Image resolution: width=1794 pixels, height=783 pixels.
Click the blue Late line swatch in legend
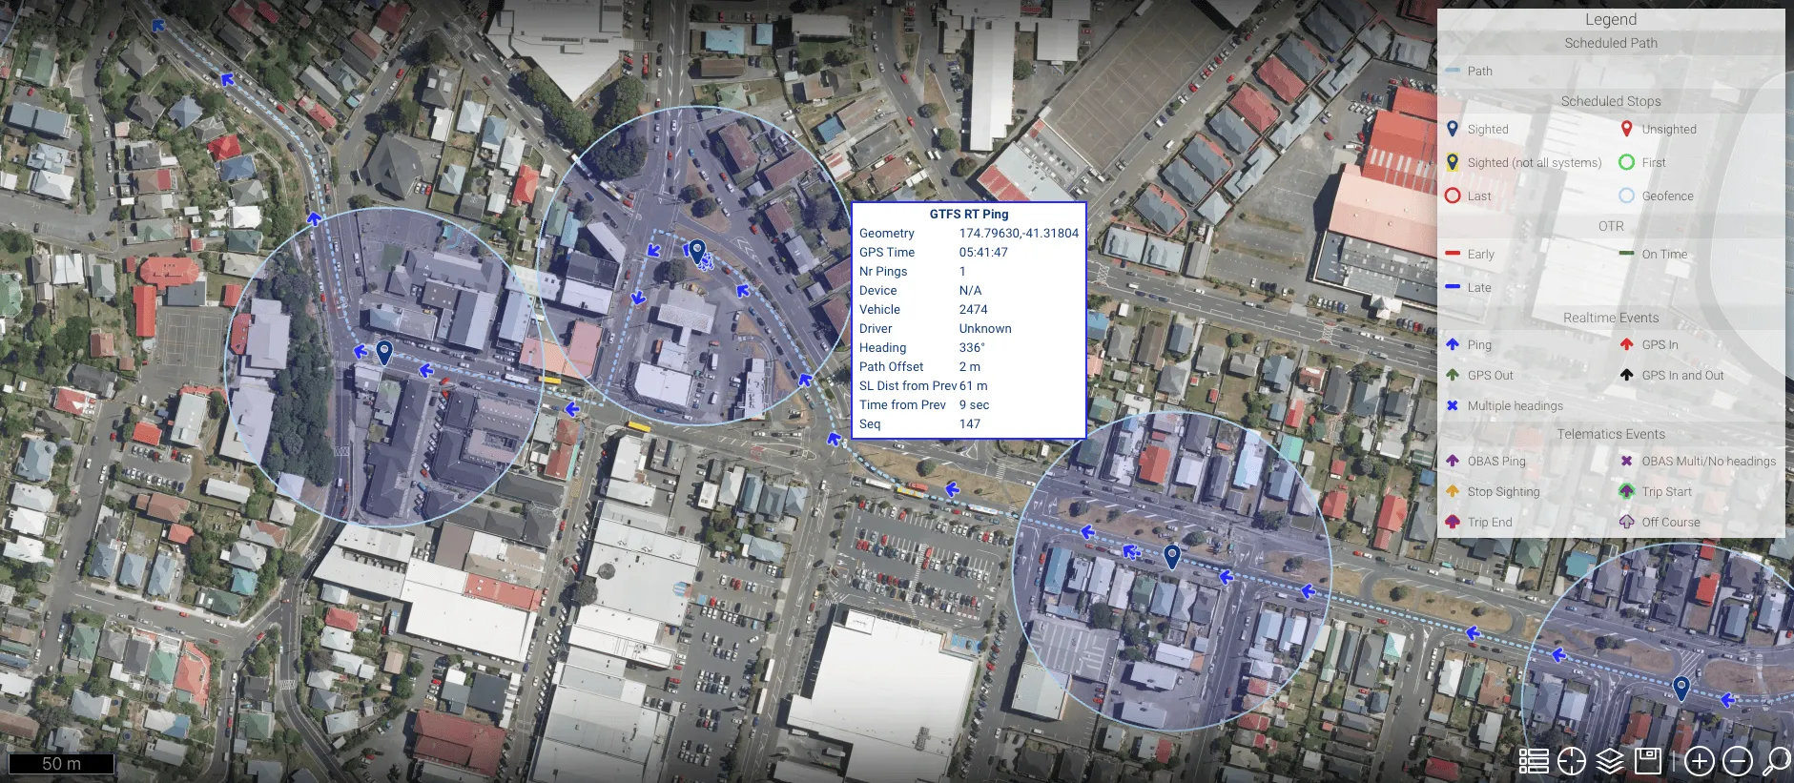[1453, 287]
